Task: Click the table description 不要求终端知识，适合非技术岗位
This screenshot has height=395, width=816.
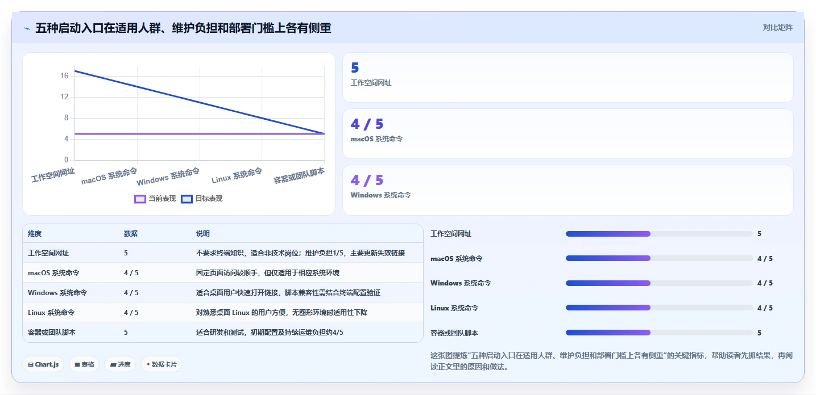Action: tap(300, 253)
